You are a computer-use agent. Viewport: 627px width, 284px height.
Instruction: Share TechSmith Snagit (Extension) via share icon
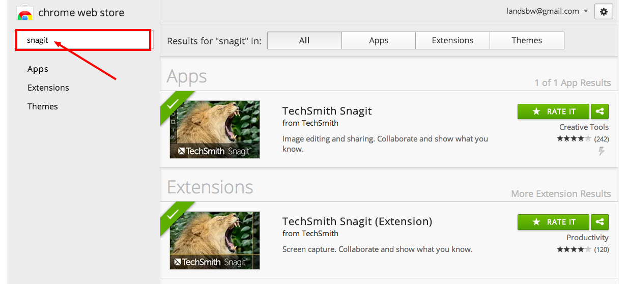[600, 222]
